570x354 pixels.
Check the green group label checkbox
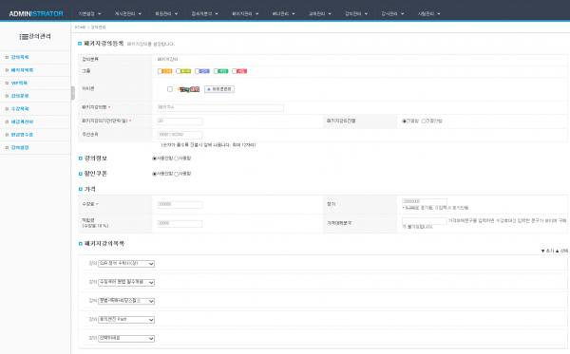[216, 71]
